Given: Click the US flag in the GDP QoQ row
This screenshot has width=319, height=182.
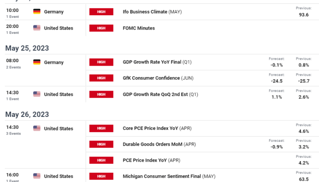Looking at the screenshot, I should coord(37,94).
